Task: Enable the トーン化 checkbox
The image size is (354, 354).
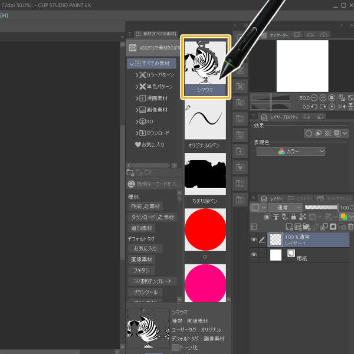Action: (175, 348)
